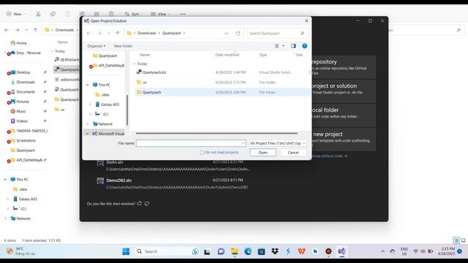Copy the selected file in File Explorer toolbar
The height and width of the screenshot is (263, 468).
point(53,14)
